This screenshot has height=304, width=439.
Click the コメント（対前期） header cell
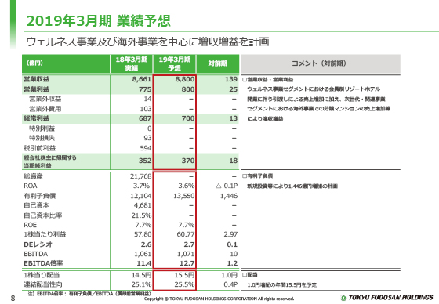click(321, 63)
